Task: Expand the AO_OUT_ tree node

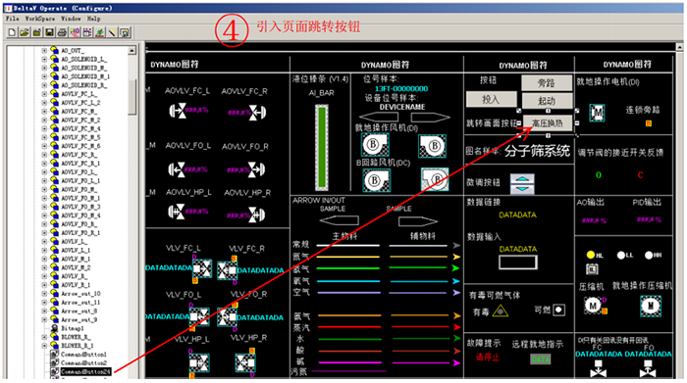Action: (x=44, y=51)
